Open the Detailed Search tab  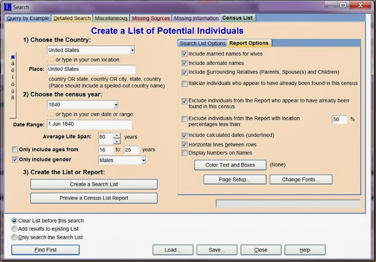click(72, 18)
